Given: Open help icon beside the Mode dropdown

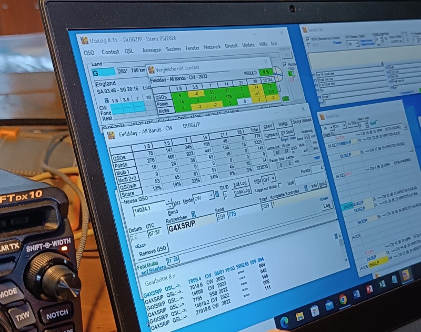Looking at the screenshot, I should (x=217, y=194).
